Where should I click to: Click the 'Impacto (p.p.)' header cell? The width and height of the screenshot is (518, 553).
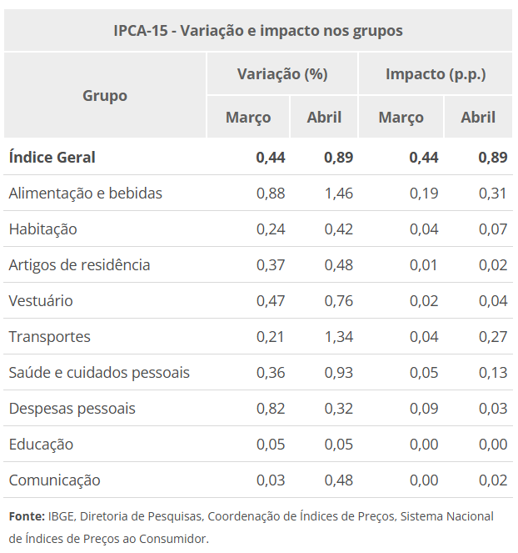tap(436, 74)
